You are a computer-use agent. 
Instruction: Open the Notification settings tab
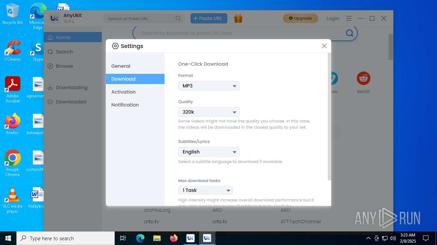(x=135, y=105)
